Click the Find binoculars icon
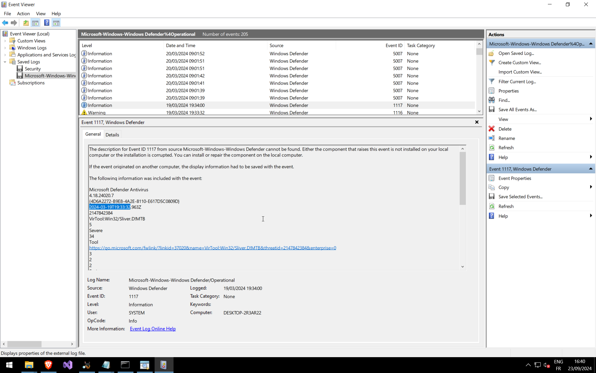Screen dimensions: 596x373 [x=492, y=100]
